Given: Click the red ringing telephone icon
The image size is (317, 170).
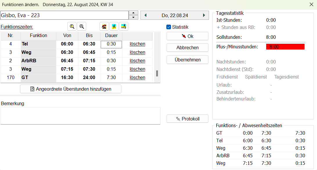Looking at the screenshot, I should tap(104, 26).
